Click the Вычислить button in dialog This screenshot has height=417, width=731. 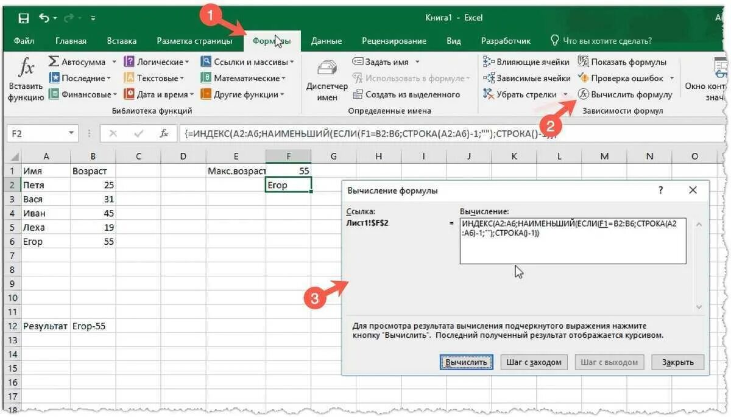[467, 362]
